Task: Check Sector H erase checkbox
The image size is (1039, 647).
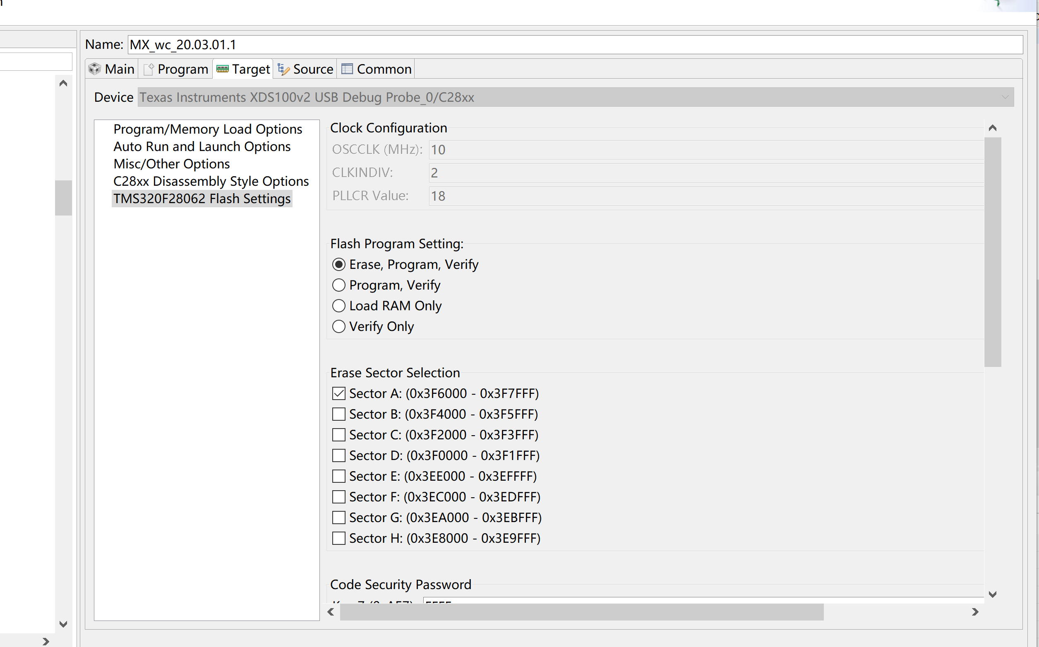Action: coord(338,538)
